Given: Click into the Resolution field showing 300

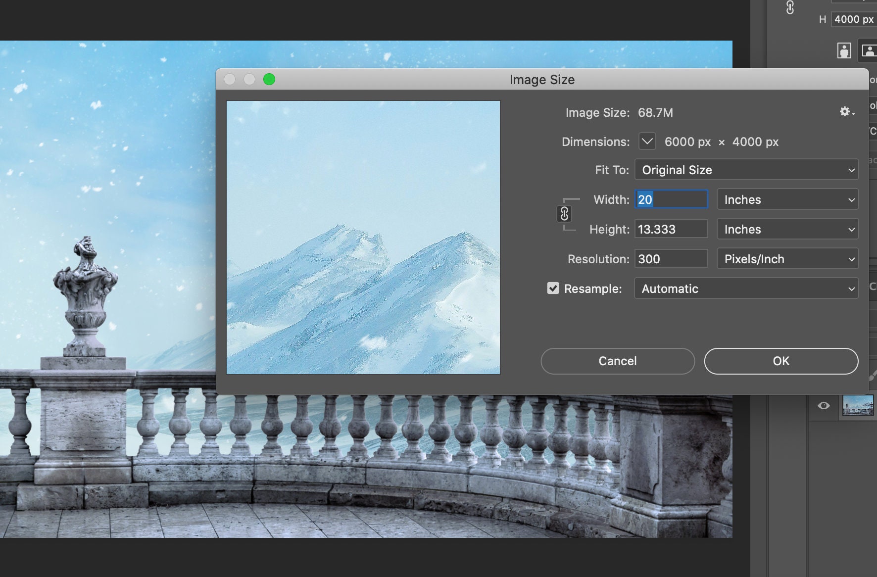Looking at the screenshot, I should point(671,259).
